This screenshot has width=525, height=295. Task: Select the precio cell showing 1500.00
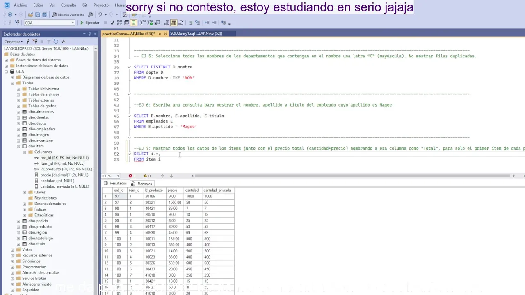(174, 202)
